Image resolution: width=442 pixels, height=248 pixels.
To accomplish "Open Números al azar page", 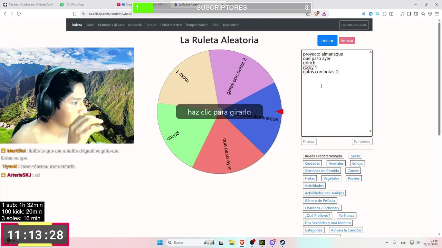I will 111,25.
